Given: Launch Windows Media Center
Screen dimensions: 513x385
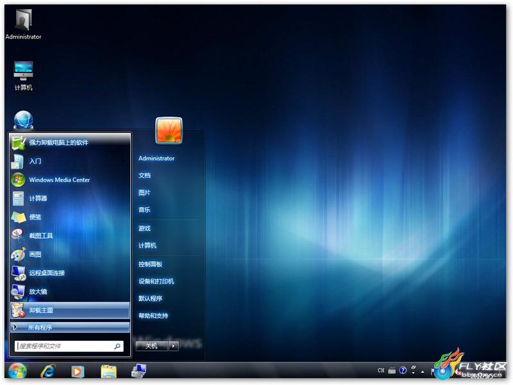Looking at the screenshot, I should (x=70, y=180).
